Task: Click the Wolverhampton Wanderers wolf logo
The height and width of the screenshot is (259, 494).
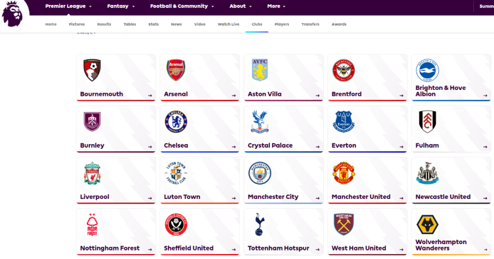Action: pos(427,224)
